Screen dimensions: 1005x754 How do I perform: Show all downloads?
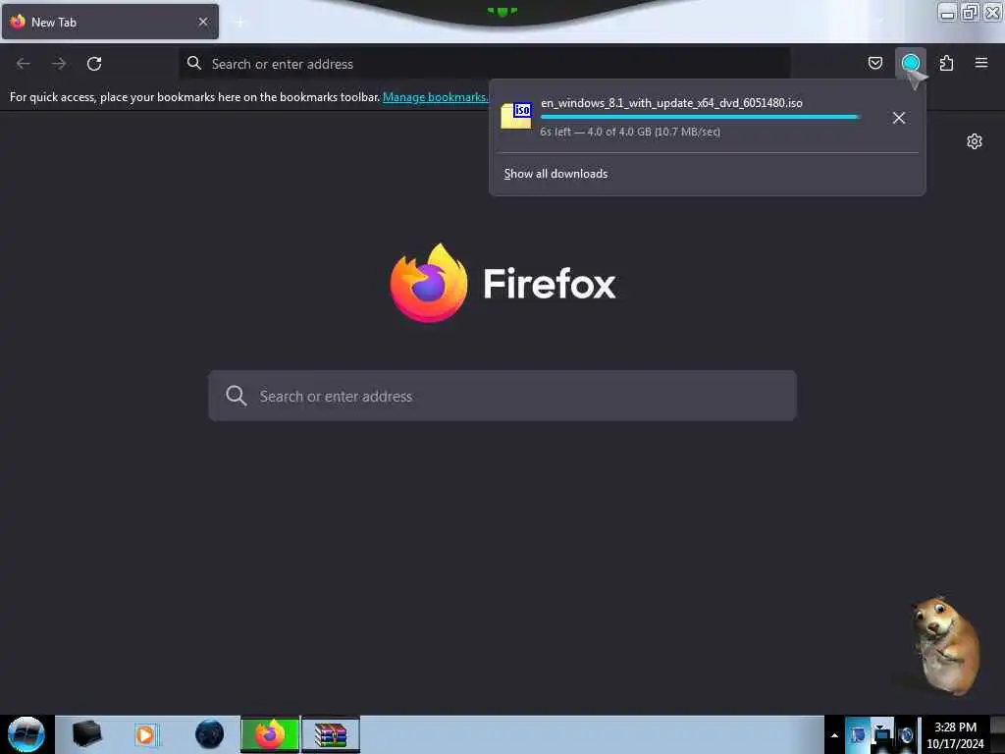pos(555,174)
